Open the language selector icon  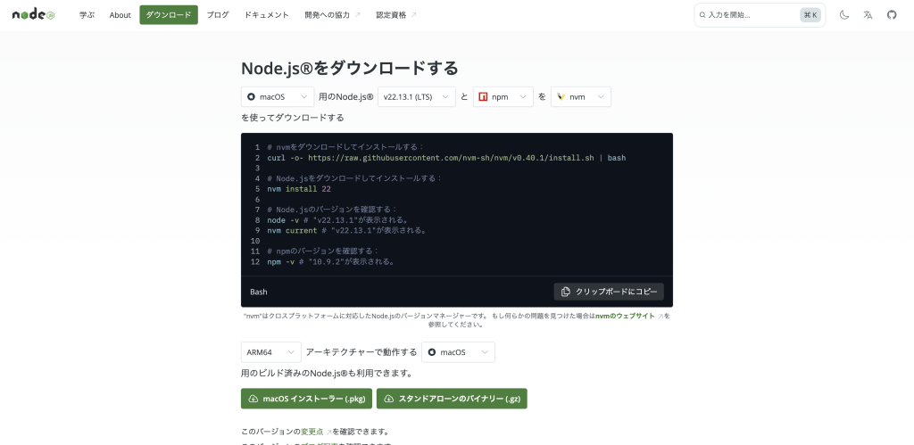coord(868,15)
